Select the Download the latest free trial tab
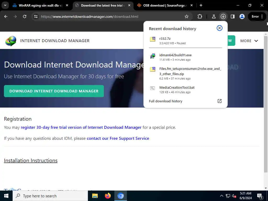This screenshot has width=268, height=201. (102, 5)
